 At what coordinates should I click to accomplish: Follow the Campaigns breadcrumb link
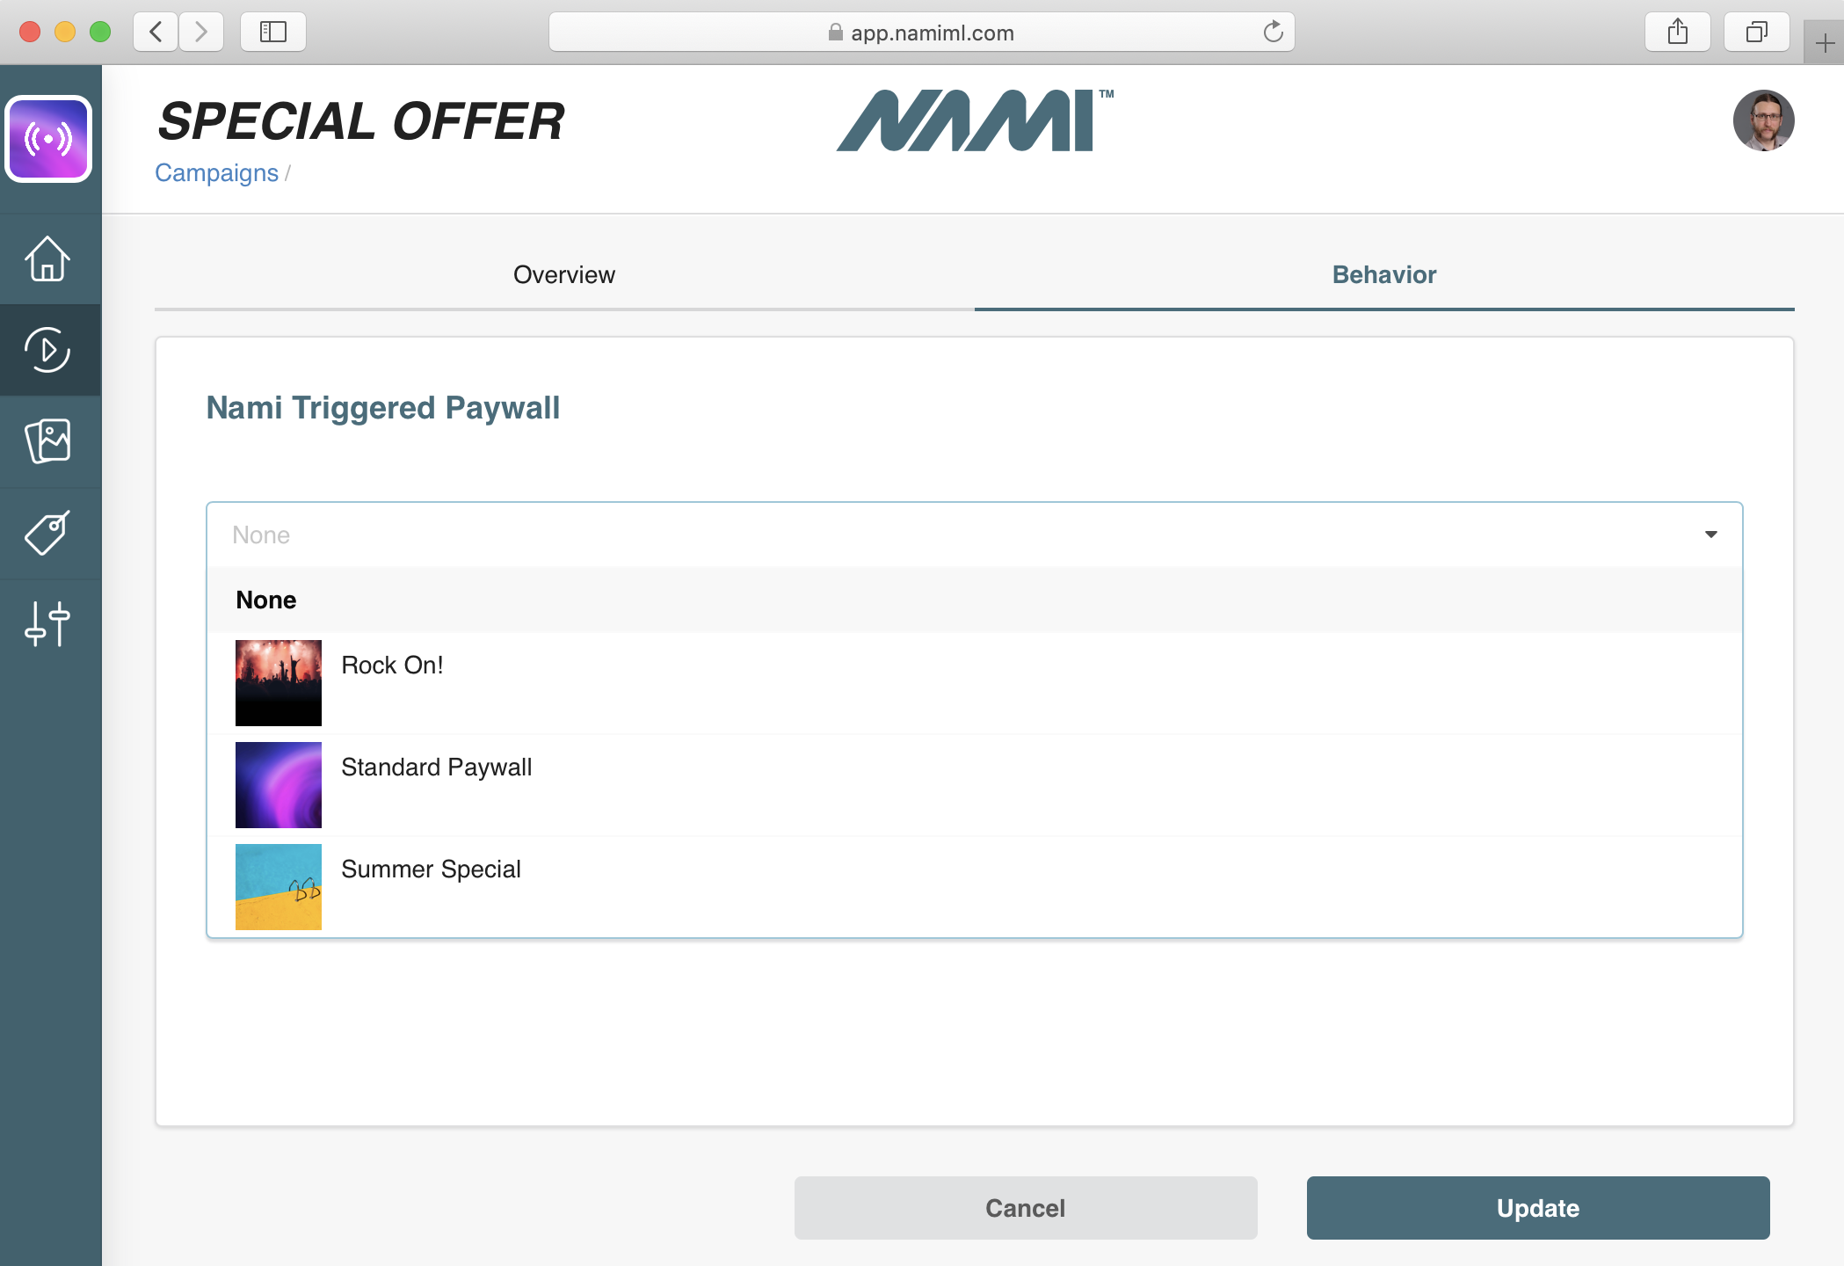(216, 173)
